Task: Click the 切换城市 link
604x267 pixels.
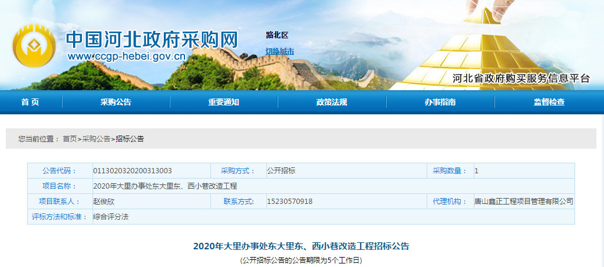Action: pos(279,51)
